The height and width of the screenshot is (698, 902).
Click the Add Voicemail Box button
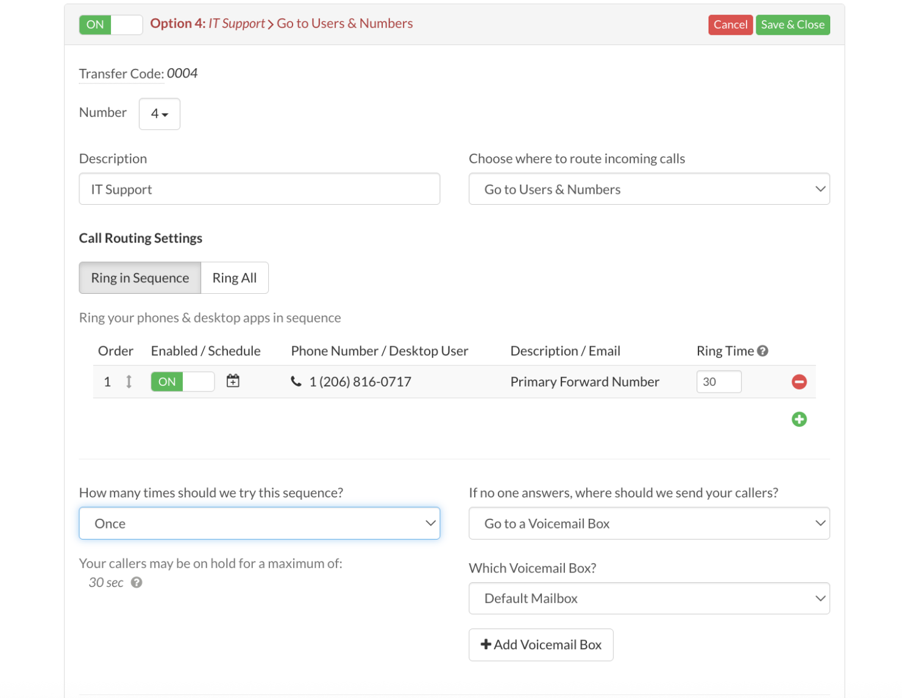pyautogui.click(x=541, y=644)
